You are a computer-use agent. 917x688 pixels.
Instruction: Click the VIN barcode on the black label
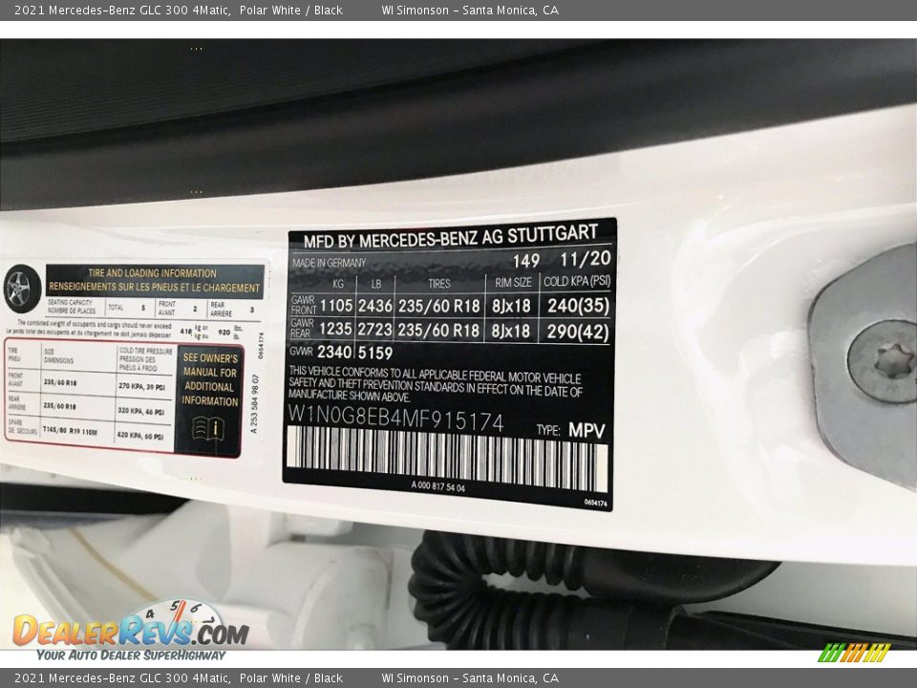tap(447, 457)
